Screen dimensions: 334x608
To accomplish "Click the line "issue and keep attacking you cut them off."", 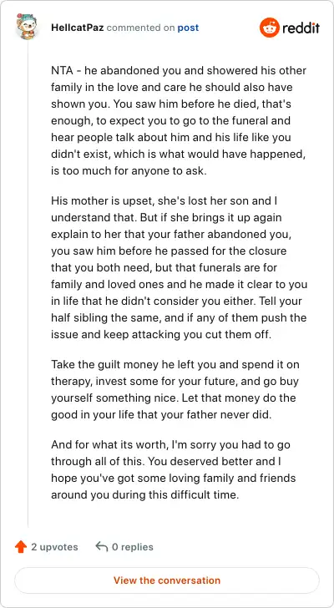I will pyautogui.click(x=162, y=335).
